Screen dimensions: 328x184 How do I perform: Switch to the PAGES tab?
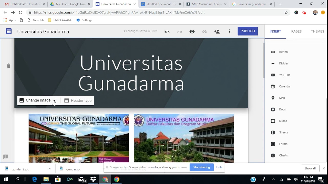click(x=296, y=31)
